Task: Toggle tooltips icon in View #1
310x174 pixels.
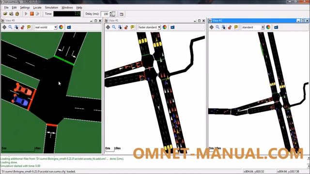Action: (132, 27)
